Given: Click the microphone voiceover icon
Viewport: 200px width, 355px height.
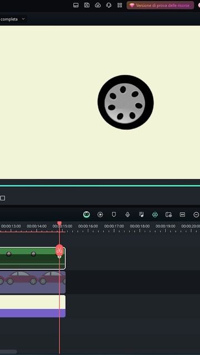Looking at the screenshot, I should (x=128, y=215).
